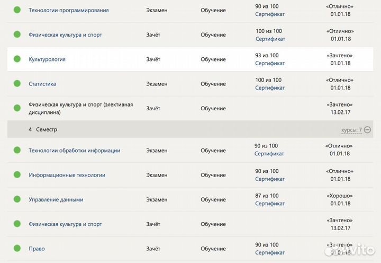Open the Технологии программирования course
This screenshot has height=263, width=381.
[x=69, y=10]
